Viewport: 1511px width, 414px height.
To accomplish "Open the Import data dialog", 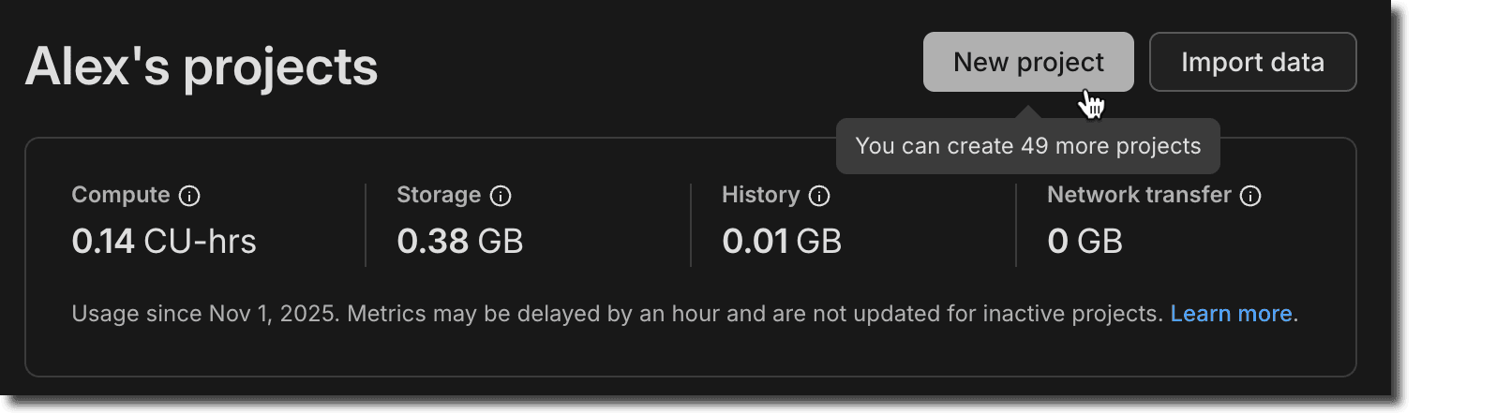I will (1252, 62).
